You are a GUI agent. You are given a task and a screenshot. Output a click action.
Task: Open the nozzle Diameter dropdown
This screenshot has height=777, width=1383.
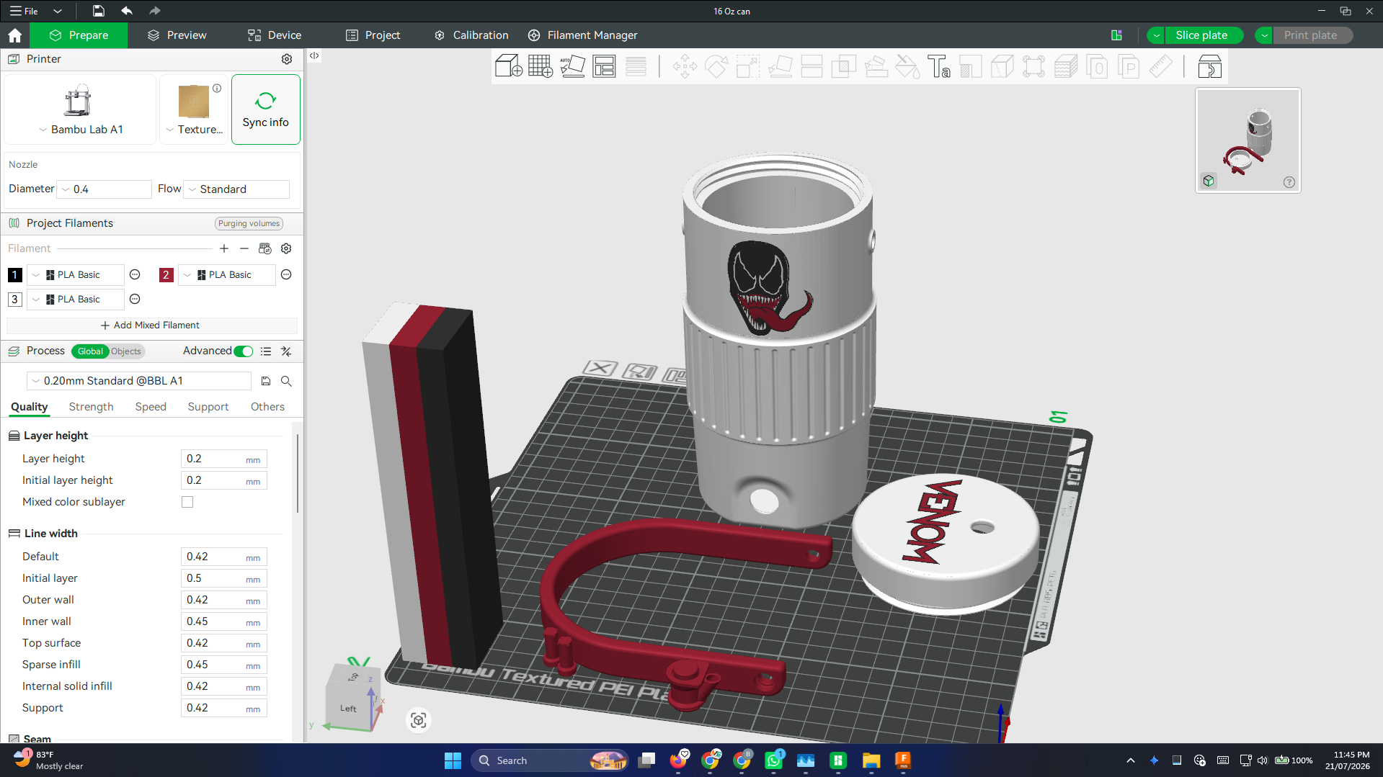(x=104, y=189)
